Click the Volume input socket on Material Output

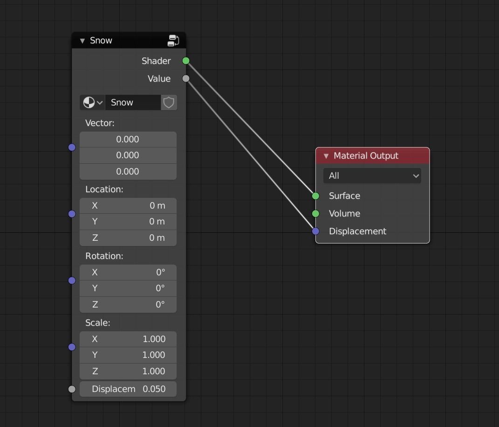(x=315, y=214)
